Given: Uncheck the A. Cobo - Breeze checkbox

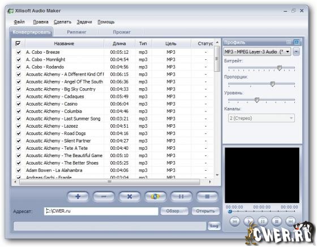Looking at the screenshot, I should coord(19,52).
